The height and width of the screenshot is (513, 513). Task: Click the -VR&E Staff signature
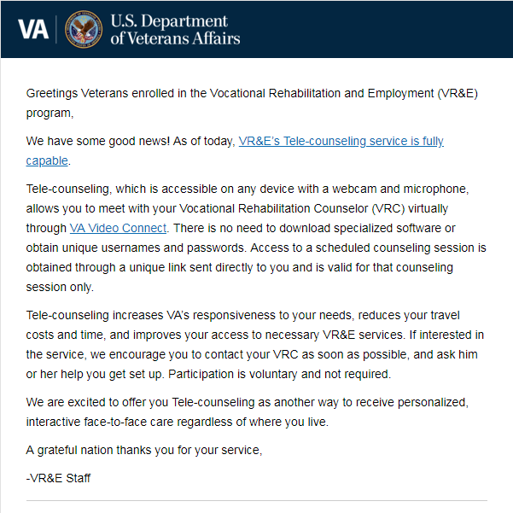coord(58,478)
